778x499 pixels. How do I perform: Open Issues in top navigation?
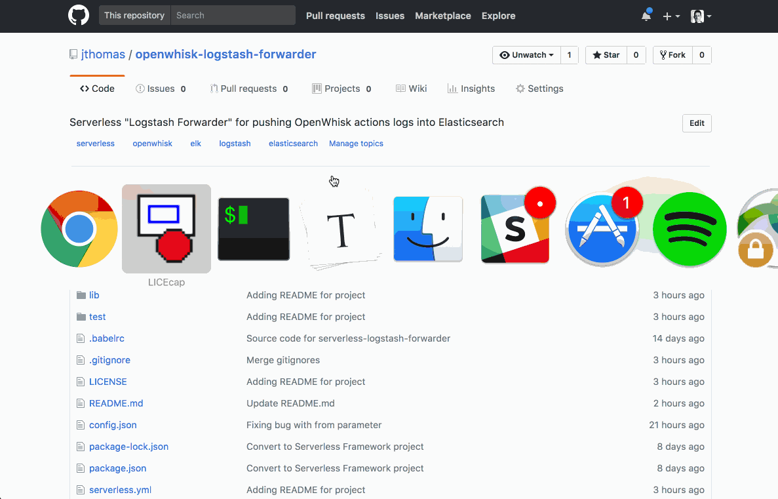(390, 16)
